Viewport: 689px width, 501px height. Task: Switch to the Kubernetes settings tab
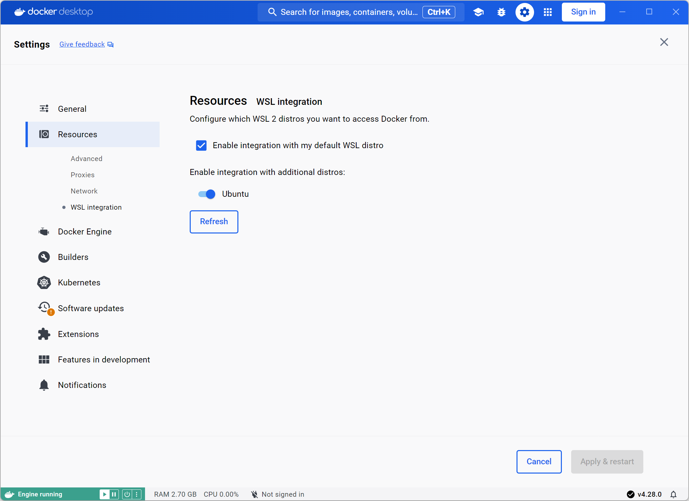coord(79,283)
